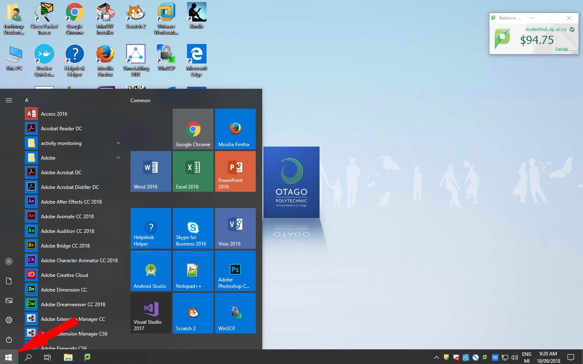Select VMware Workstation desktop icon
Image resolution: width=583 pixels, height=364 pixels.
[x=166, y=19]
